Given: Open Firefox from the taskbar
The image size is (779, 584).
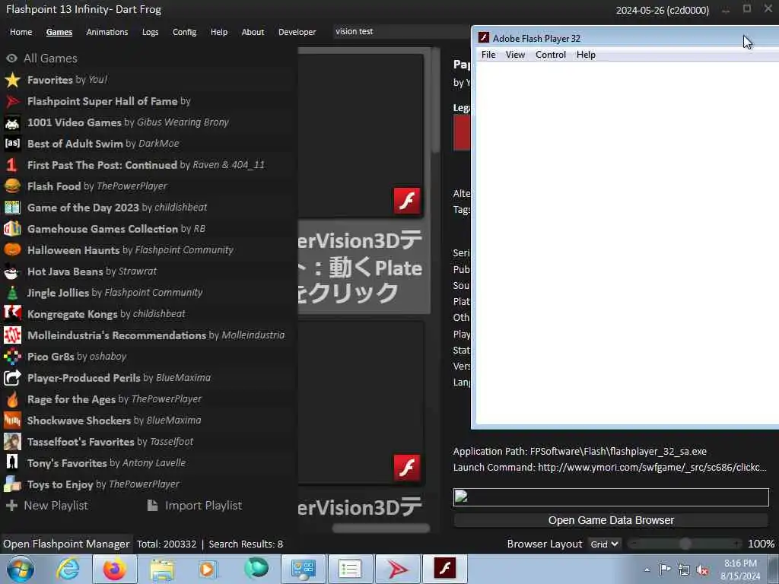Looking at the screenshot, I should [115, 569].
